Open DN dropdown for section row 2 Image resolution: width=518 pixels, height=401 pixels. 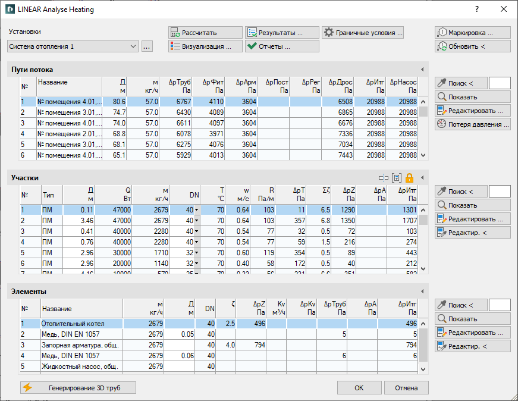click(x=197, y=221)
